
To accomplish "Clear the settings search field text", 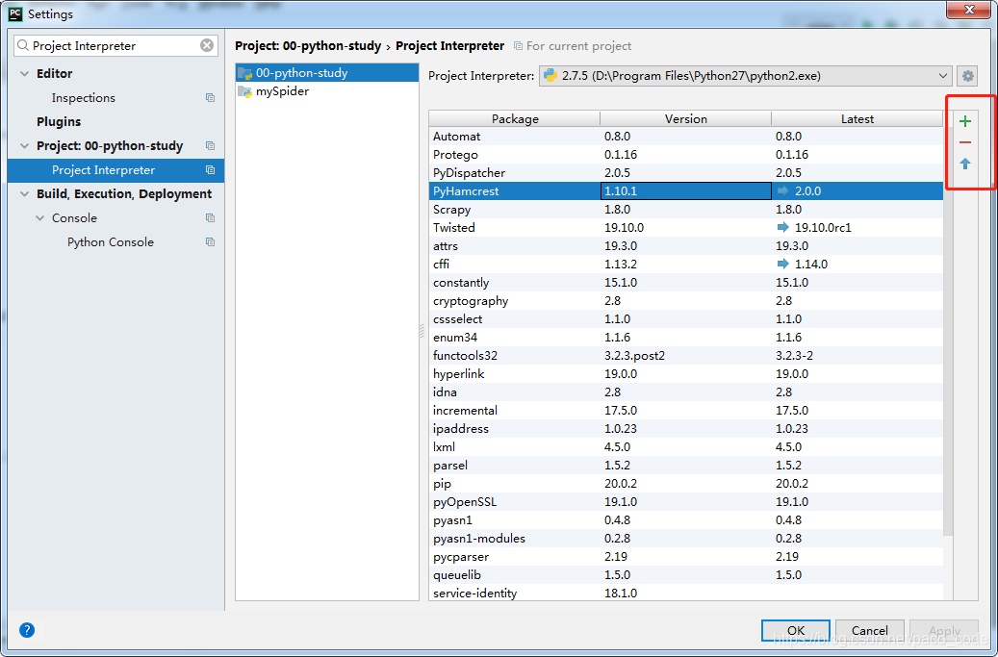I will point(207,45).
